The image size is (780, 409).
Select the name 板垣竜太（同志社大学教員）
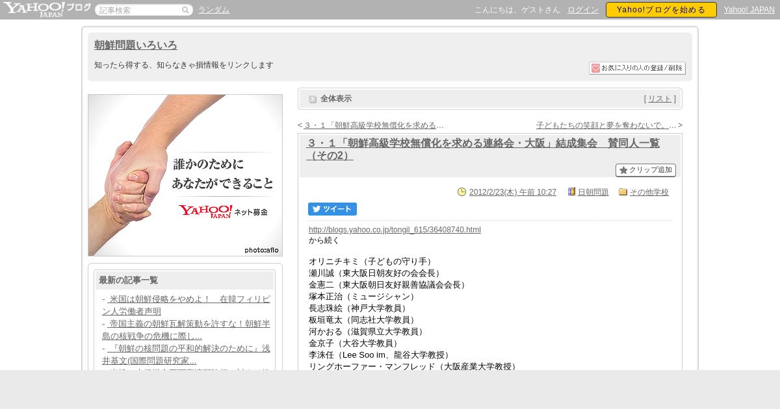pyautogui.click(x=363, y=320)
